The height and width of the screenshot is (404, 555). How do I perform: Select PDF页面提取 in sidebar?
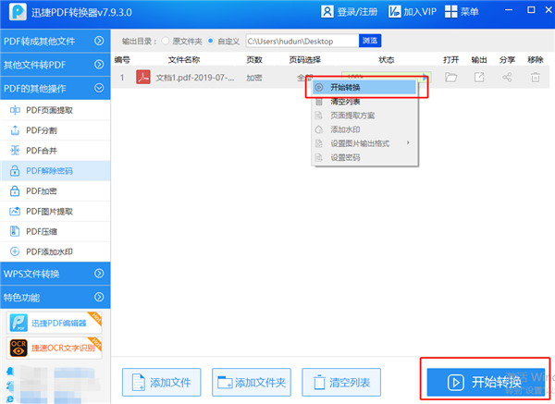pos(55,110)
